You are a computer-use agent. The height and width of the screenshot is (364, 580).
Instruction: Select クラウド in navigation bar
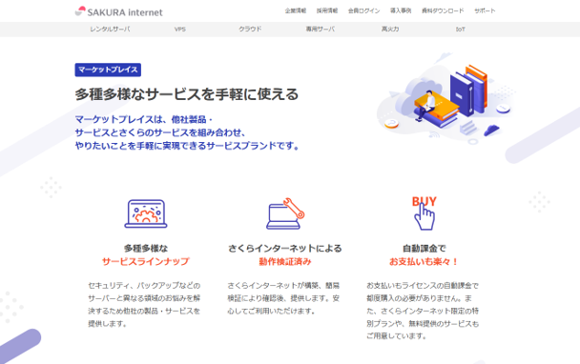250,30
